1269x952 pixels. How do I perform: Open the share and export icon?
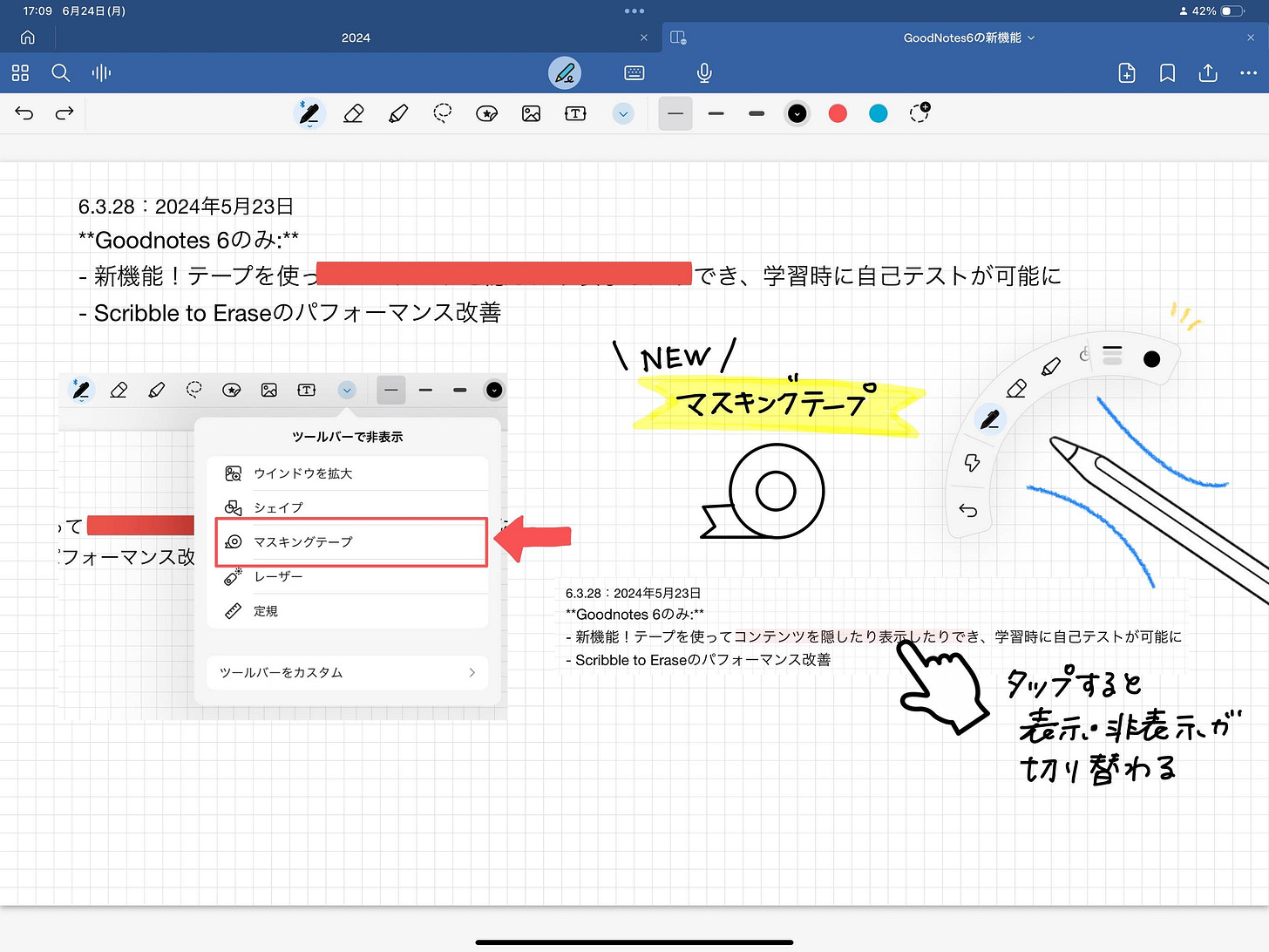[x=1208, y=73]
